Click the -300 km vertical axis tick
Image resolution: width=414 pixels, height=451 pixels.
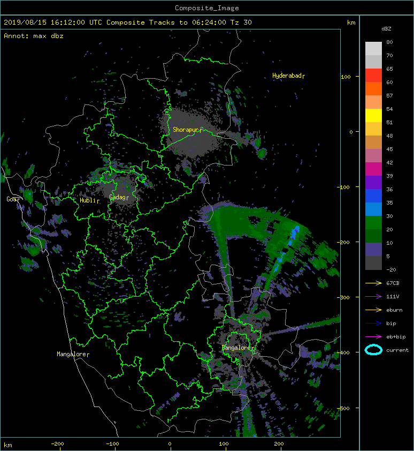[x=343, y=297]
